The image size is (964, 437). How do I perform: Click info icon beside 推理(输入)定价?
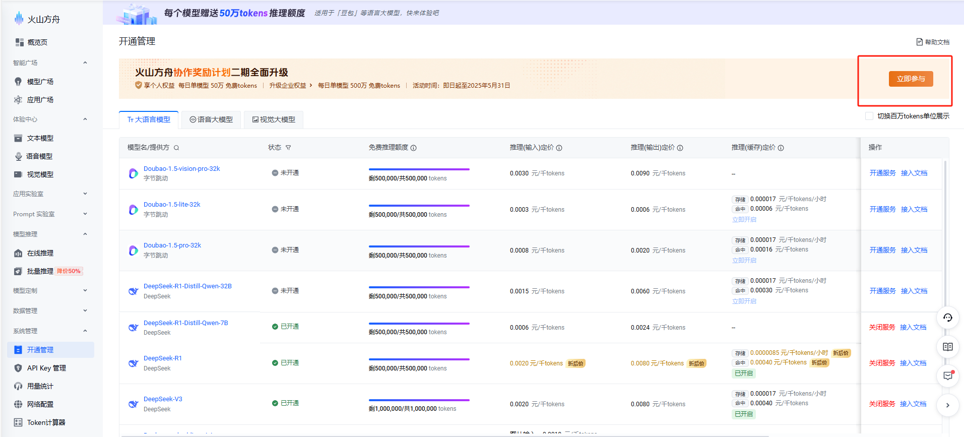pos(559,148)
